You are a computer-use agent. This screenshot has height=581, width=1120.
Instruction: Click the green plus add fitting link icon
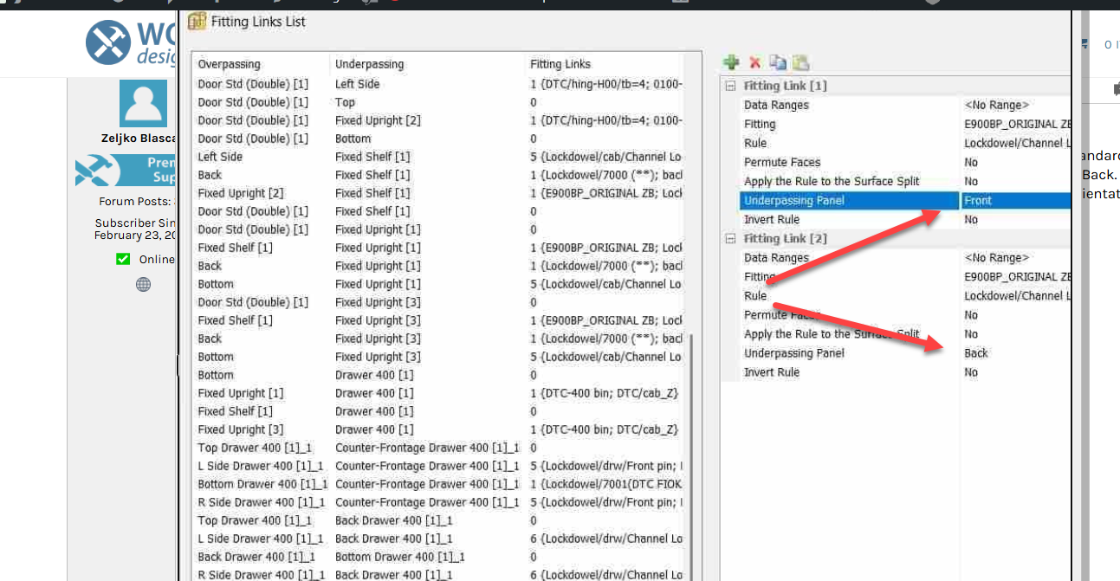732,62
